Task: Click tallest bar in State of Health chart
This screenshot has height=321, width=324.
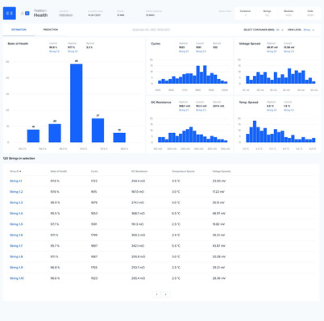Action: click(77, 103)
